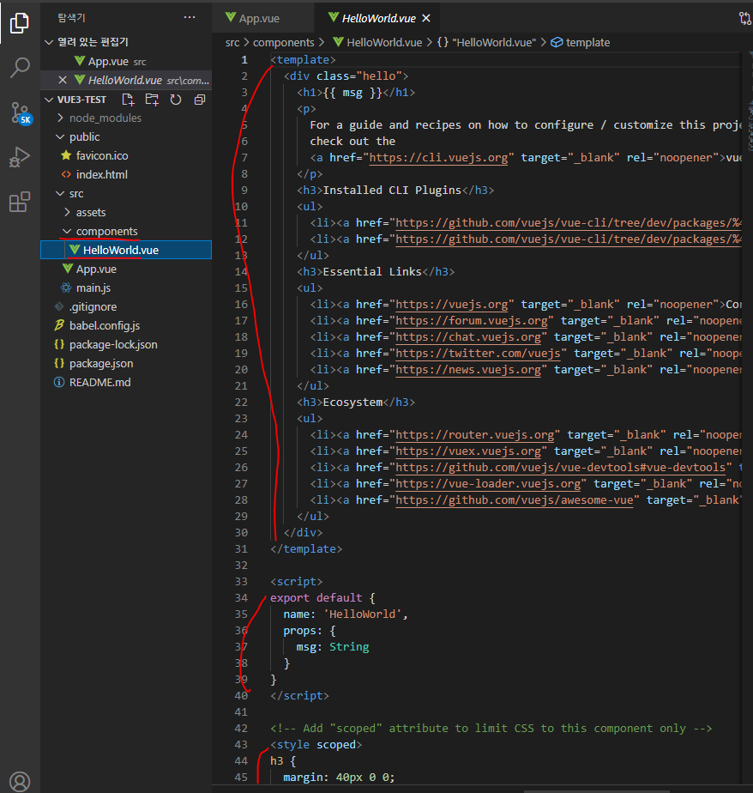The width and height of the screenshot is (753, 793).
Task: Click the msg: String code line
Action: pos(333,647)
